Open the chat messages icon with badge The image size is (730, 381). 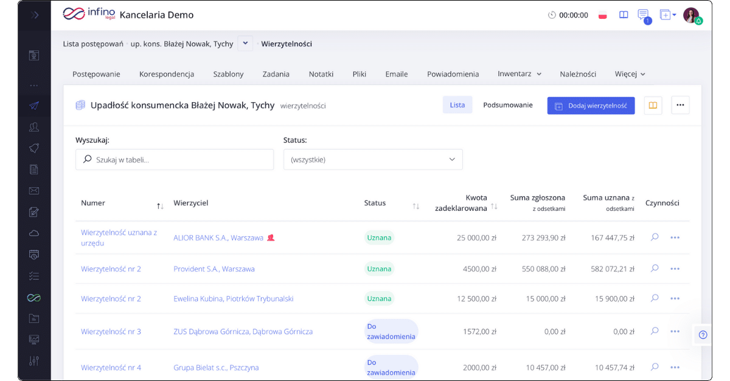pyautogui.click(x=644, y=16)
